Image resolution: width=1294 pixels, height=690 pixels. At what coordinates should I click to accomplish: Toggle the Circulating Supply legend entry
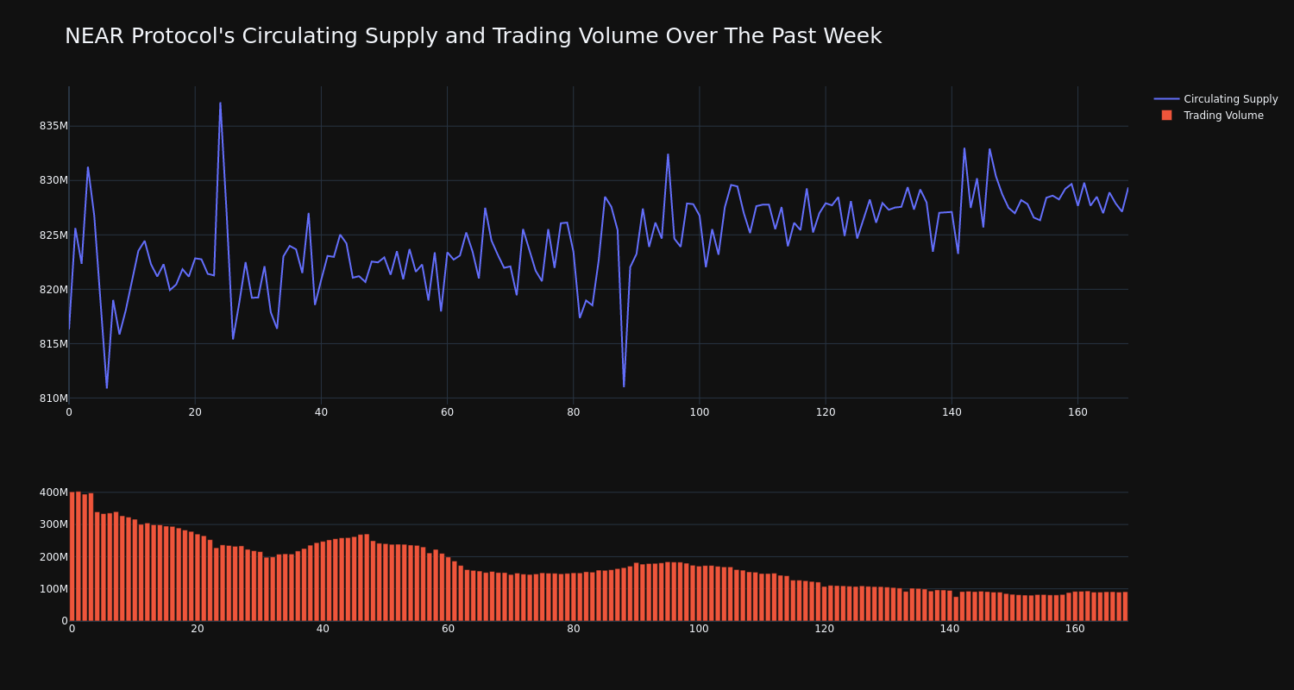click(1215, 99)
